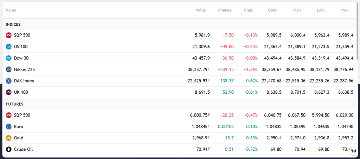
Task: Click the S&P 500 futures low 5,994.50
Action: coord(321,115)
